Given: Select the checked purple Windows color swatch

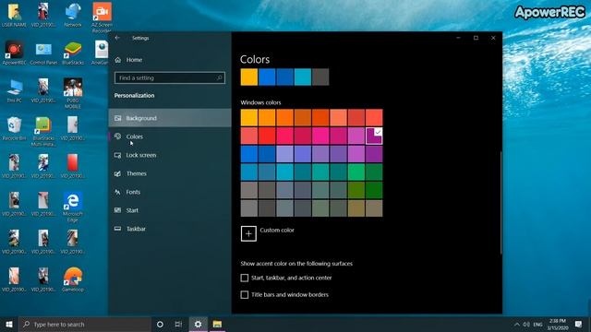Looking at the screenshot, I should [374, 136].
